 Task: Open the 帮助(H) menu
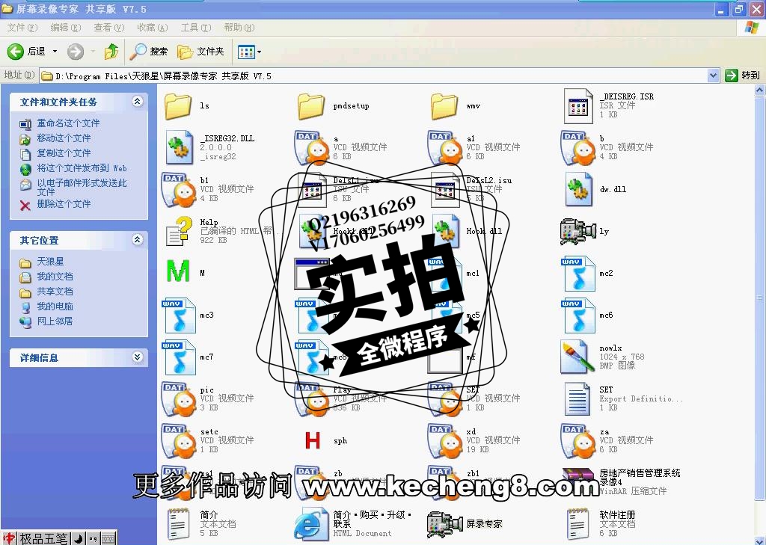click(239, 28)
